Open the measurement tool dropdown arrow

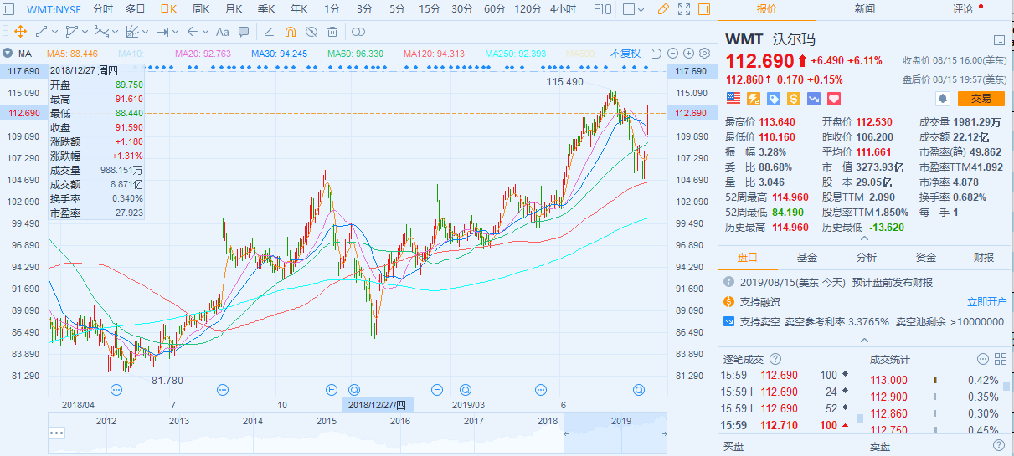coord(145,32)
